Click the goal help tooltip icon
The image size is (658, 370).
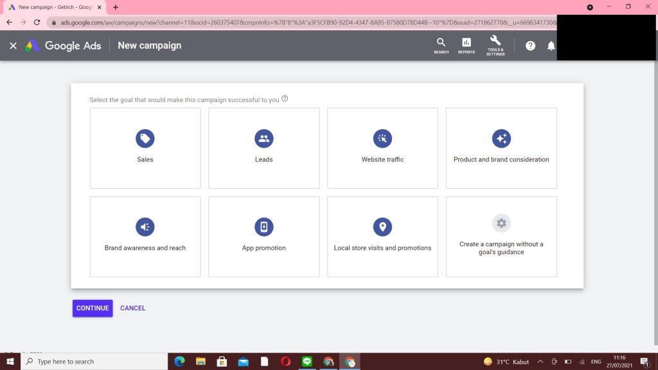point(285,99)
